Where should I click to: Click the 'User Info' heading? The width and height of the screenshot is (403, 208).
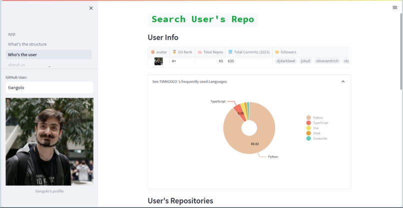click(x=163, y=37)
